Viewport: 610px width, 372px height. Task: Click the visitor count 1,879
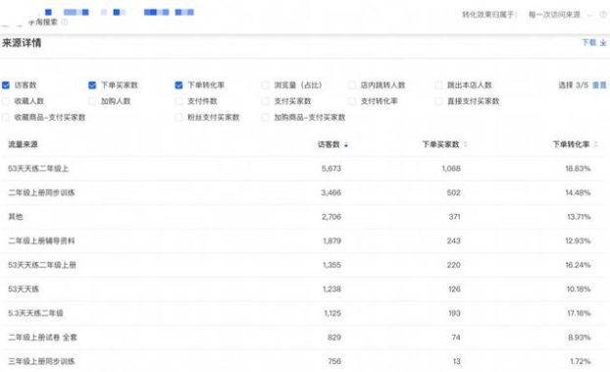point(332,241)
